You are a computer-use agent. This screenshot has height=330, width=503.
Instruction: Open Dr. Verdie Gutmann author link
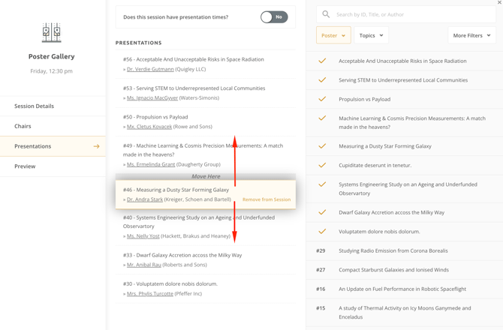pos(150,69)
